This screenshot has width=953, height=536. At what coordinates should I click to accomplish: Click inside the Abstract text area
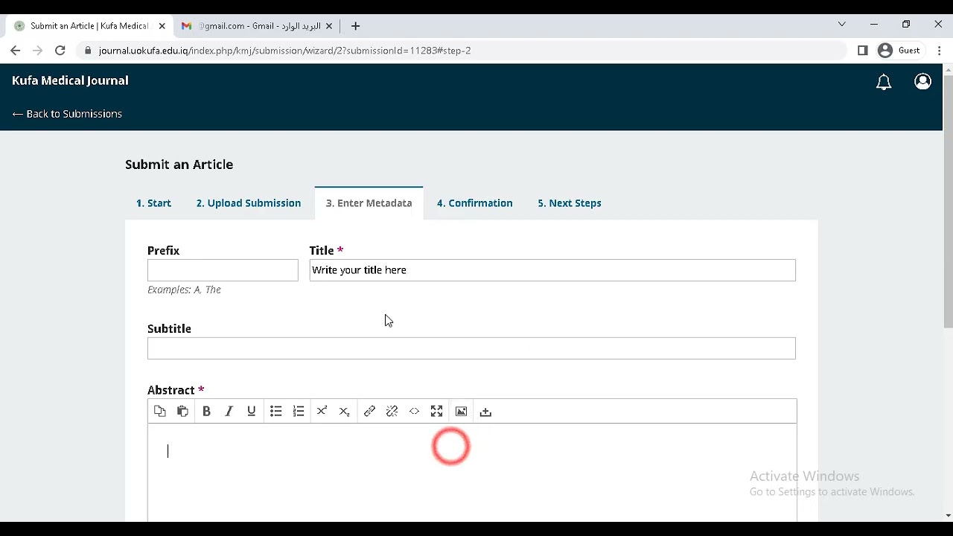[x=472, y=473]
